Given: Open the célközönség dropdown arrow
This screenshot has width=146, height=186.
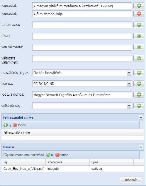Looking at the screenshot, I should [129, 106].
